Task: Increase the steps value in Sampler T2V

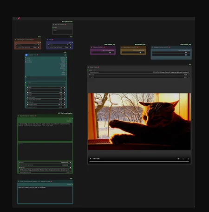Action: pos(65,88)
